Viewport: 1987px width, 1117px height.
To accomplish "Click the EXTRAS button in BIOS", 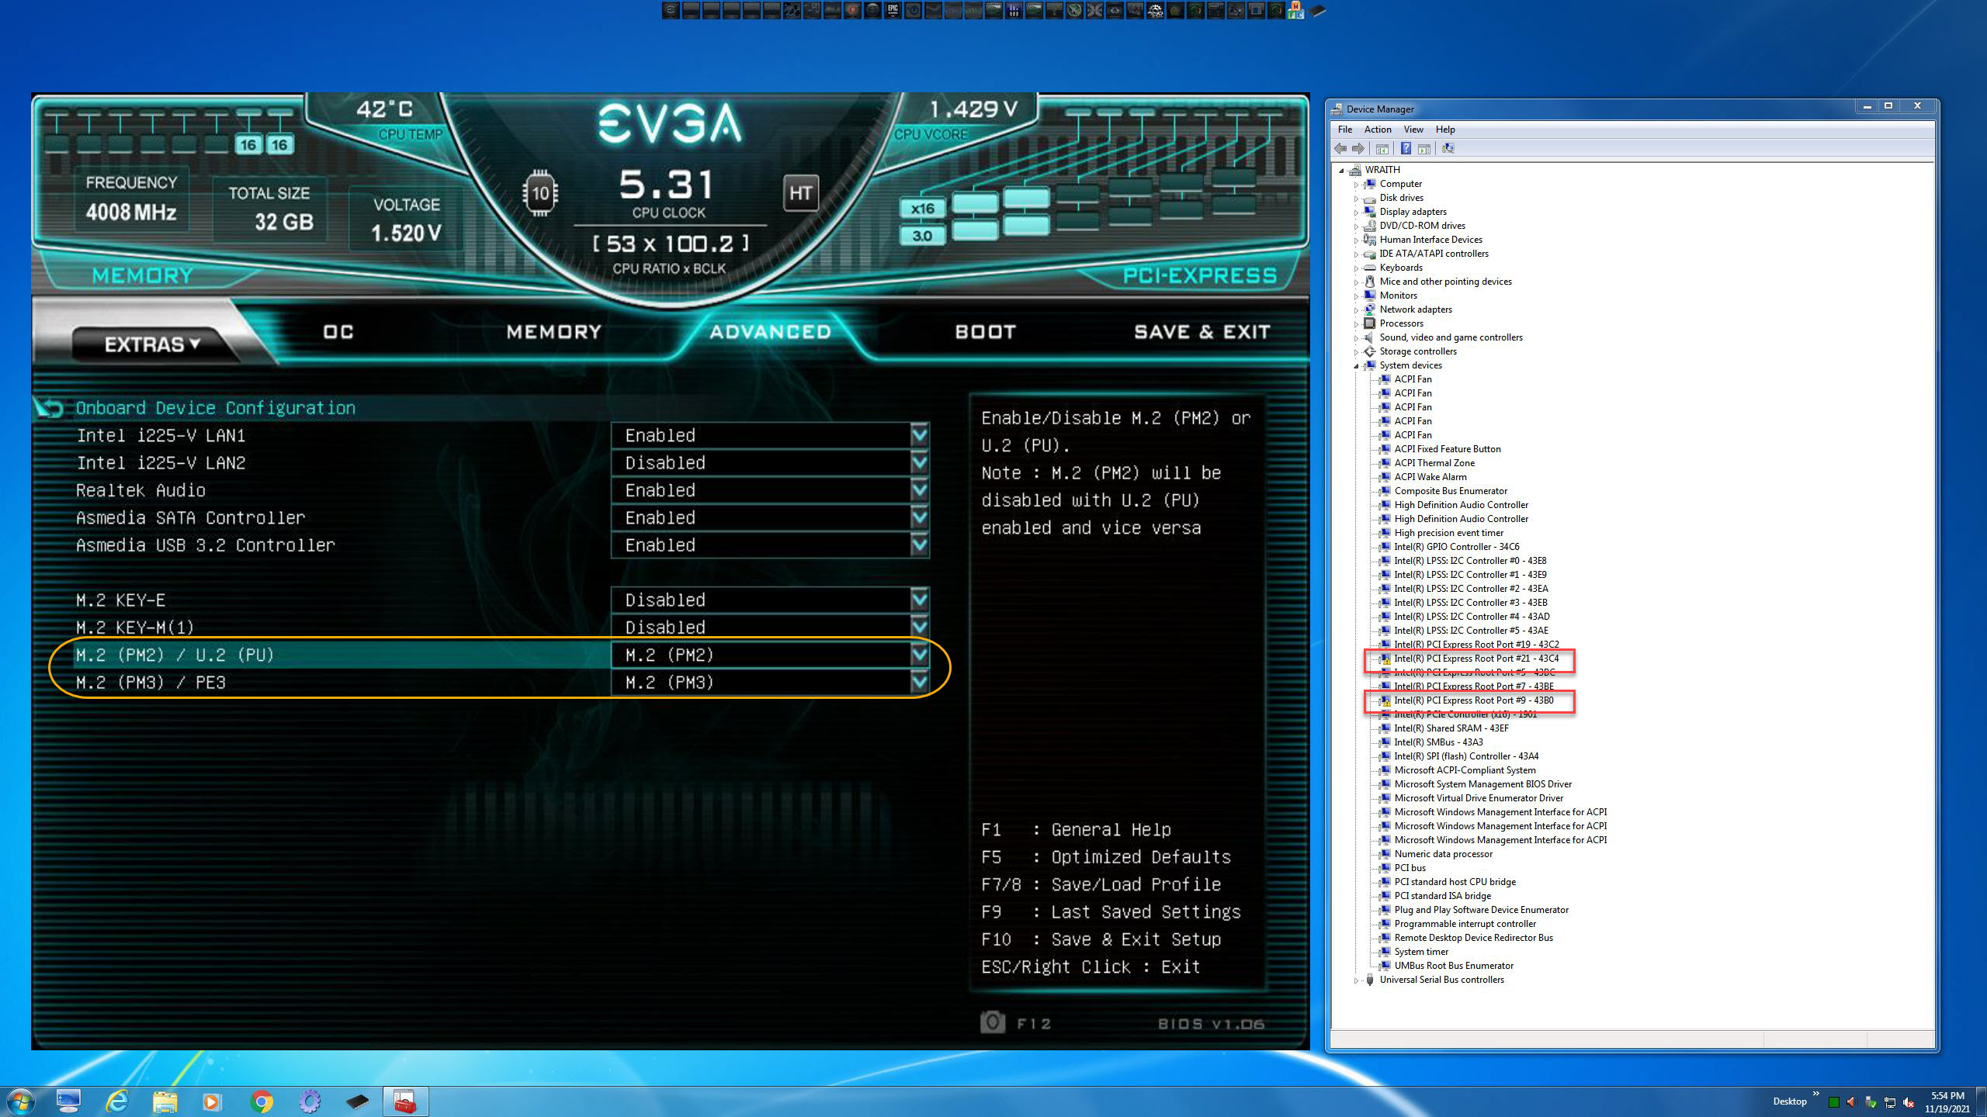I will [x=152, y=344].
